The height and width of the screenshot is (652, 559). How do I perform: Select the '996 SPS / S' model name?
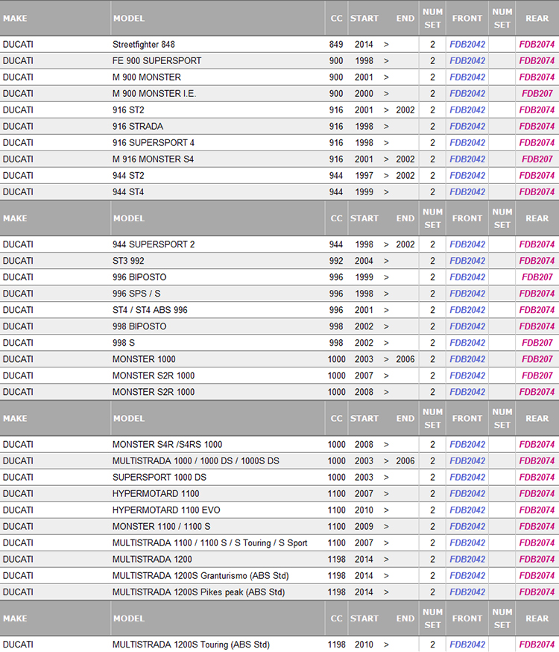[136, 294]
